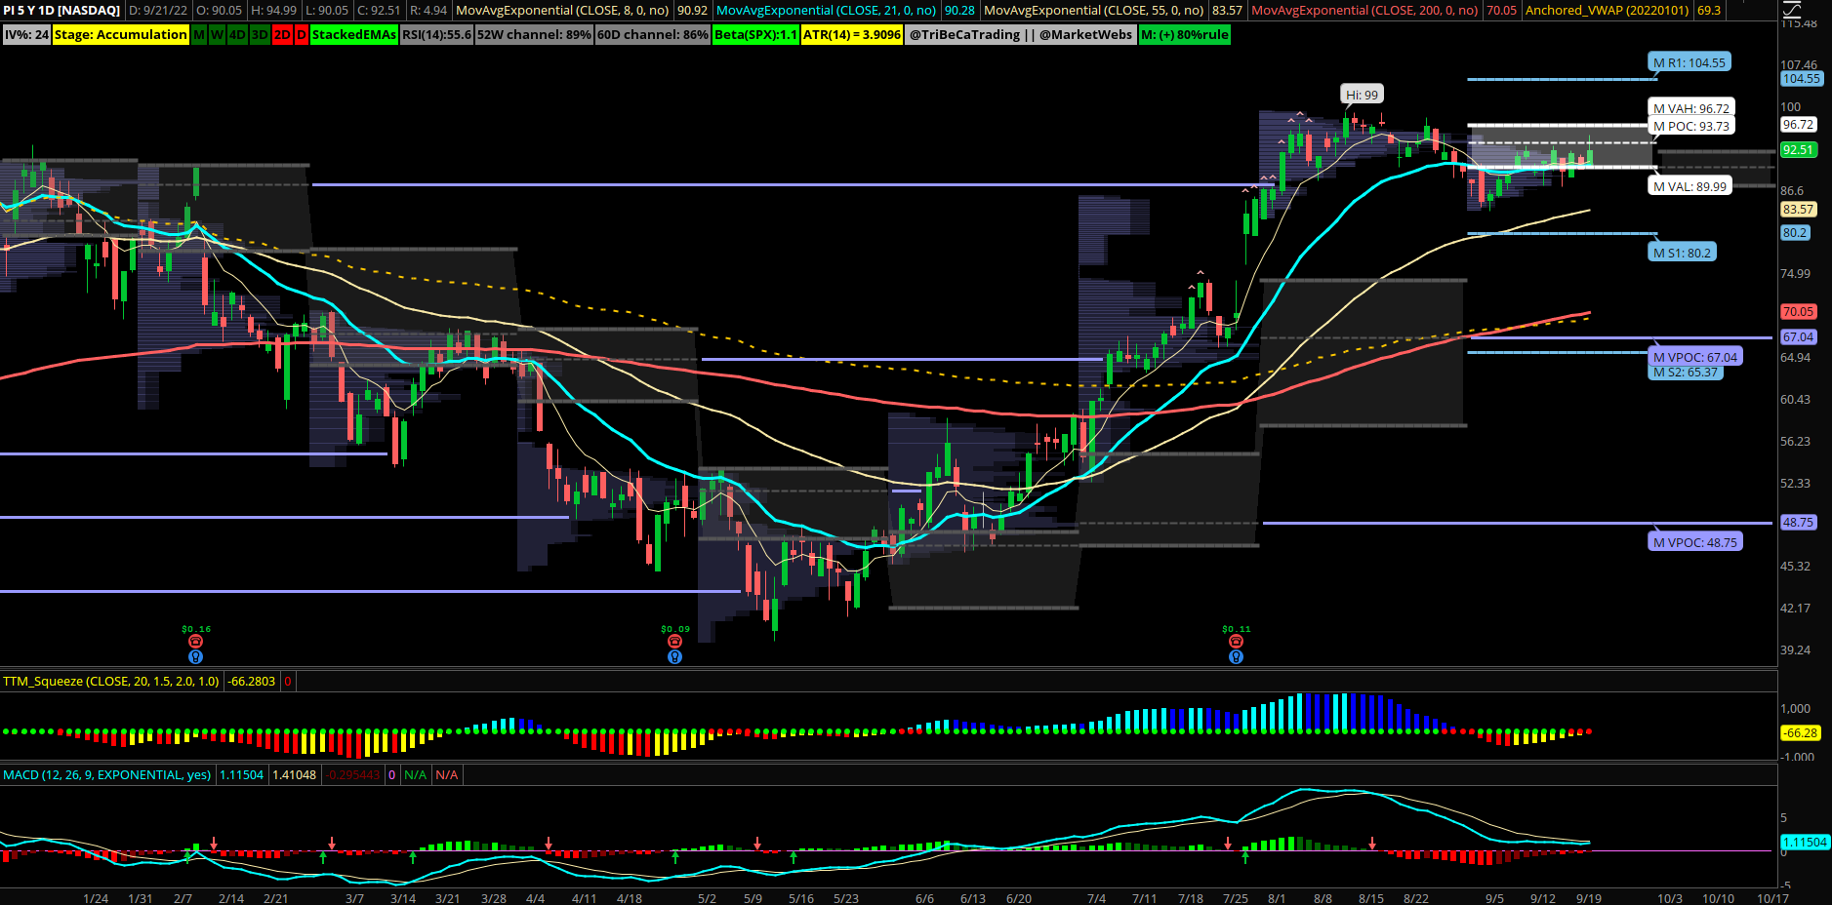The height and width of the screenshot is (905, 1832).
Task: Click the RSI(14):55.6 label
Action: [x=437, y=35]
